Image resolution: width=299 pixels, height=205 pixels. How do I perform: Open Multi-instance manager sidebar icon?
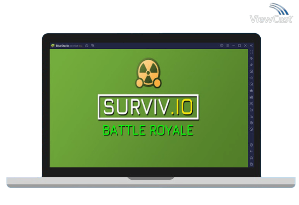pos(251,116)
